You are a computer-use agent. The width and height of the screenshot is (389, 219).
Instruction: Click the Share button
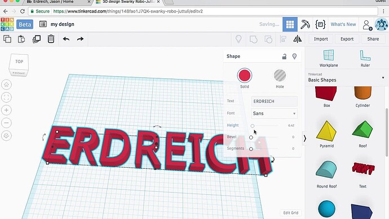[373, 39]
